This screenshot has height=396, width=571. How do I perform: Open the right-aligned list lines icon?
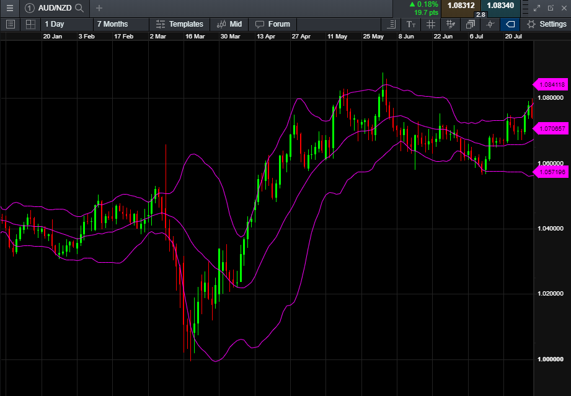click(391, 24)
